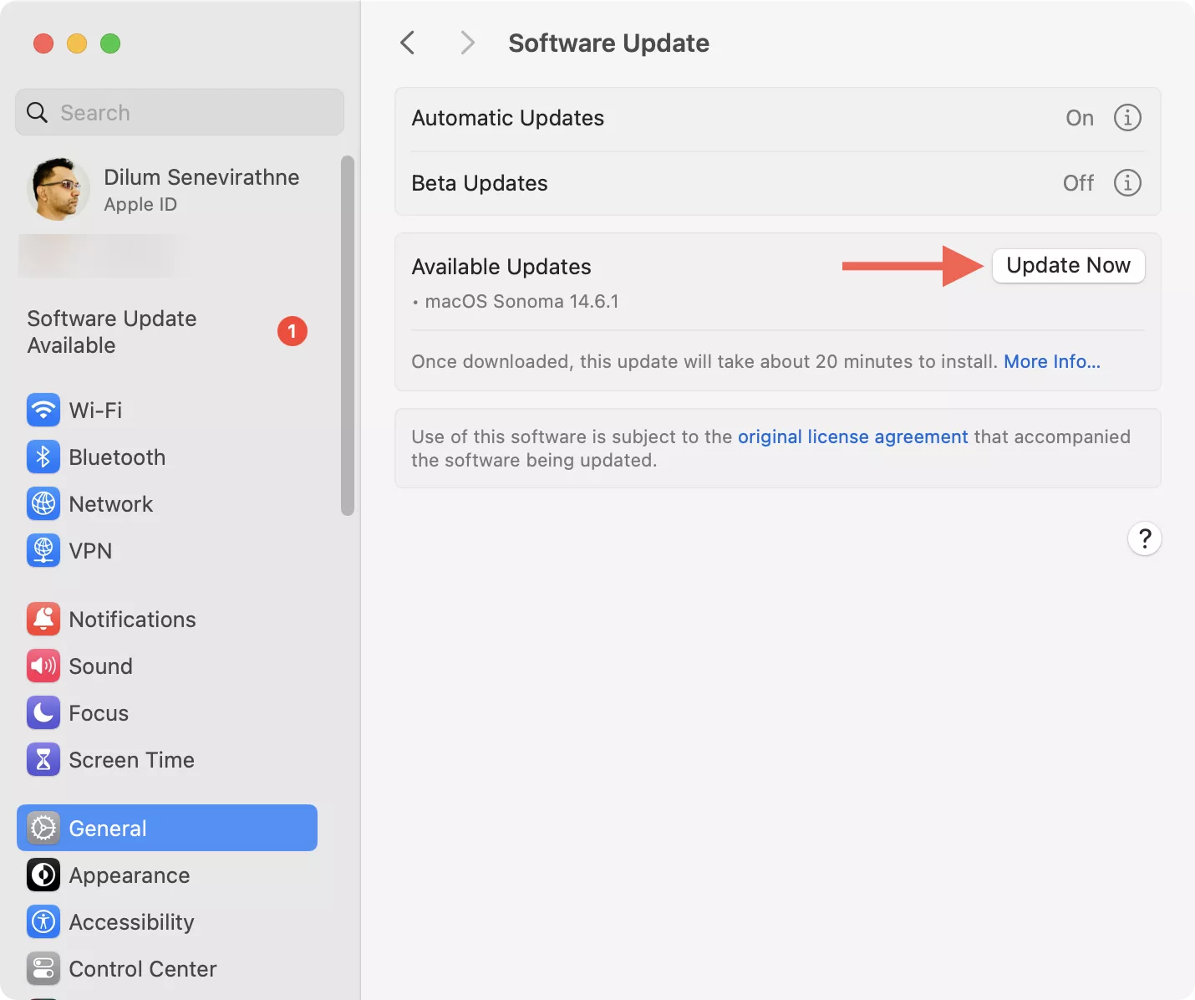This screenshot has height=1000, width=1195.
Task: Select VPN label in sidebar
Action: coord(90,550)
